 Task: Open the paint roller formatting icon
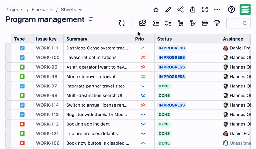[217, 23]
